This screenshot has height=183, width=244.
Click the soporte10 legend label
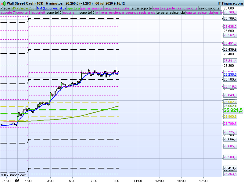tap(54, 13)
